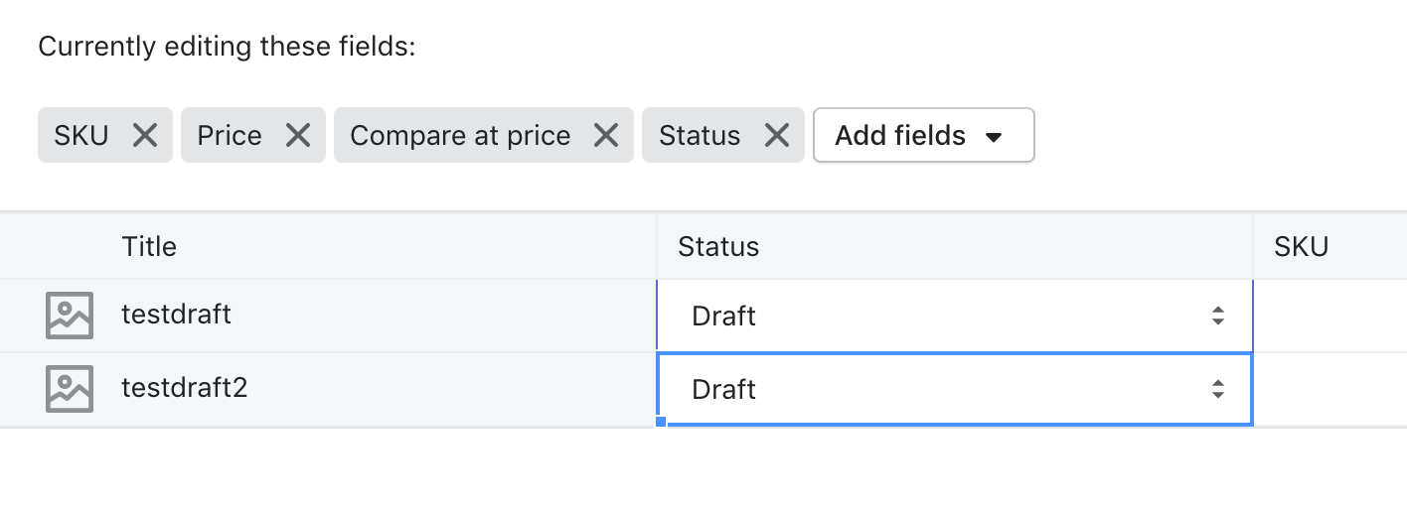1407x508 pixels.
Task: Click the Title column header
Action: tap(149, 246)
